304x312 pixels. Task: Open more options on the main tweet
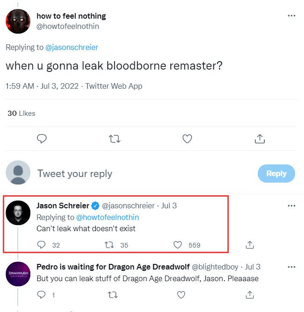coord(291,16)
